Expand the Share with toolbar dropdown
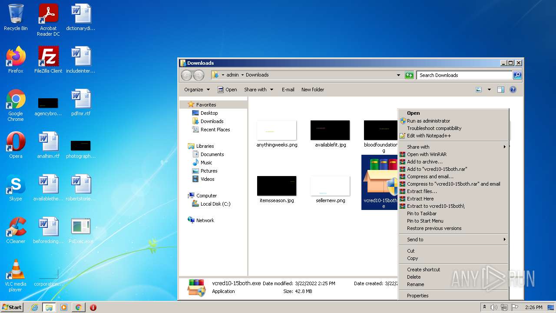 [x=259, y=90]
